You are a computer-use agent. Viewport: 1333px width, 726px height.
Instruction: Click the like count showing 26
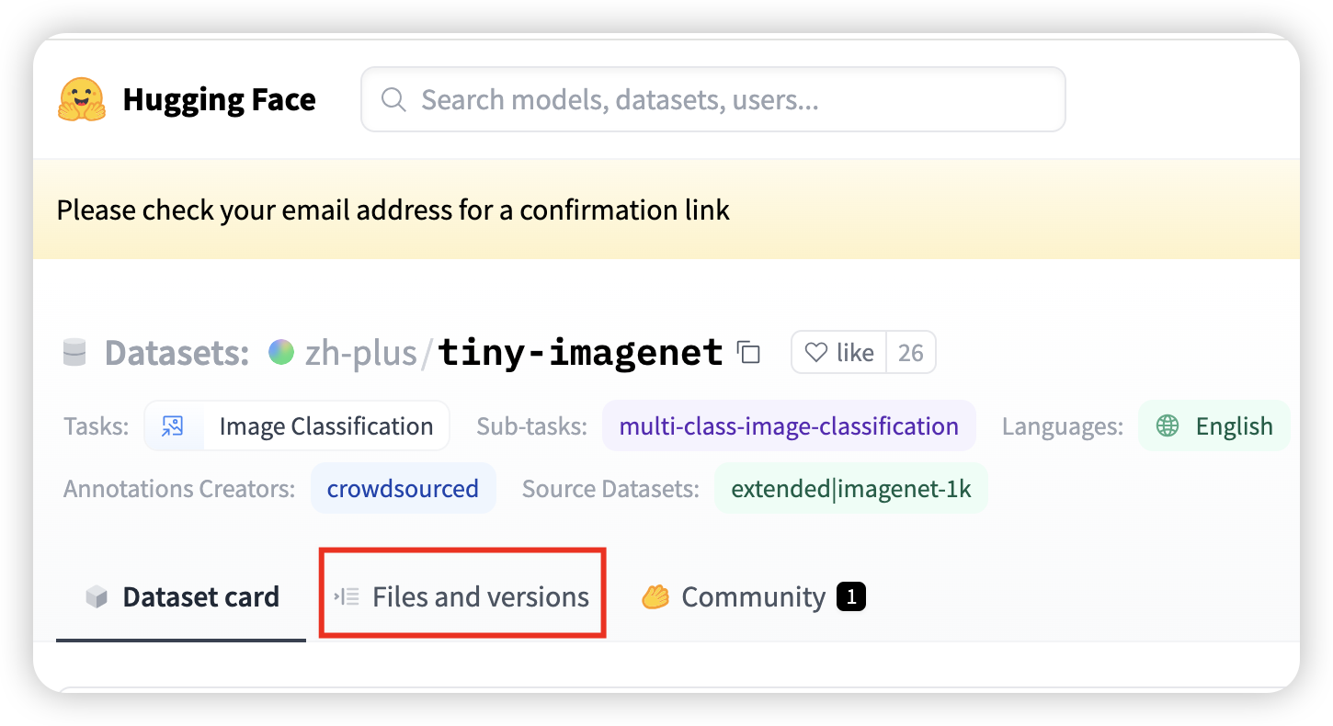(x=911, y=352)
